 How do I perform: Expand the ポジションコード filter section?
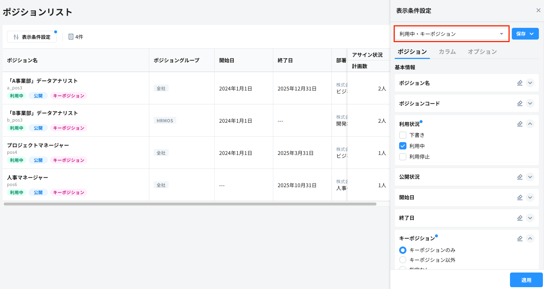[530, 103]
